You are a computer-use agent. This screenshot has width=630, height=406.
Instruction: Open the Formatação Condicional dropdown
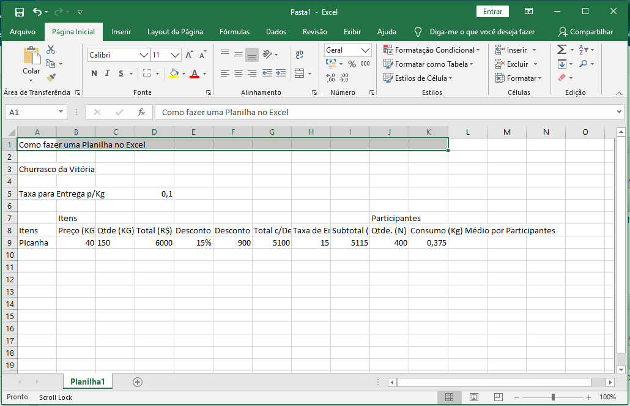point(432,50)
